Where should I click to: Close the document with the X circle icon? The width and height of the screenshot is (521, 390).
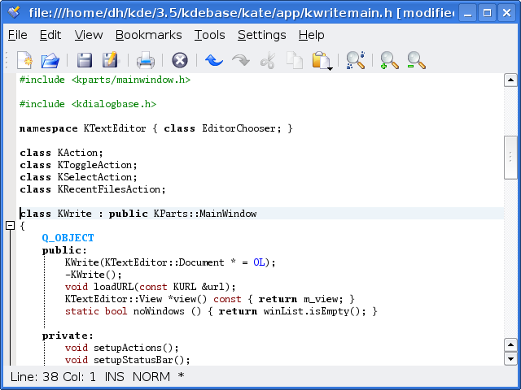point(180,60)
